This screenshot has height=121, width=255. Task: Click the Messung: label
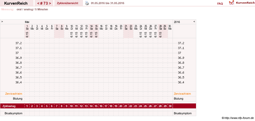pos(8,9)
